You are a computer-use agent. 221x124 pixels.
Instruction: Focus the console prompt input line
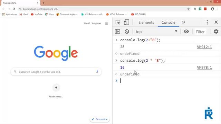169,81
